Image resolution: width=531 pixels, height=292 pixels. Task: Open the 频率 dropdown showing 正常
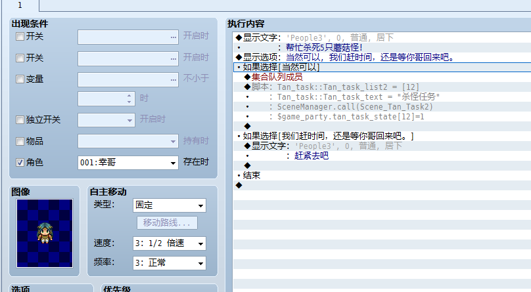coord(170,263)
